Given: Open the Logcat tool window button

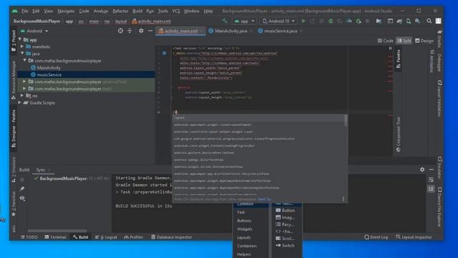Looking at the screenshot, I should 106,237.
